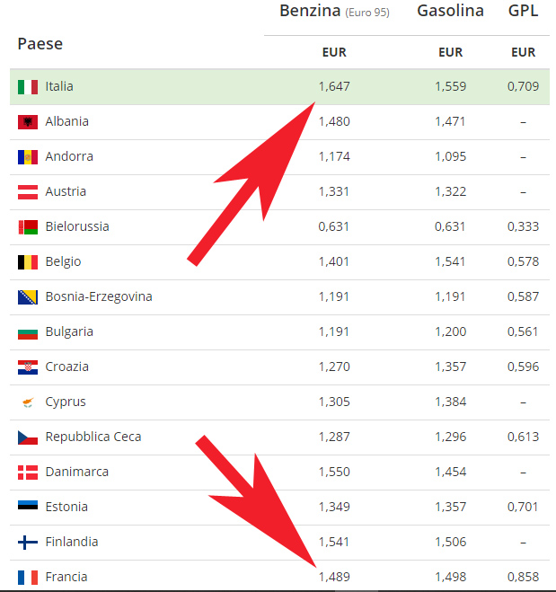Select the France flag icon
The width and height of the screenshot is (556, 592).
tap(28, 578)
